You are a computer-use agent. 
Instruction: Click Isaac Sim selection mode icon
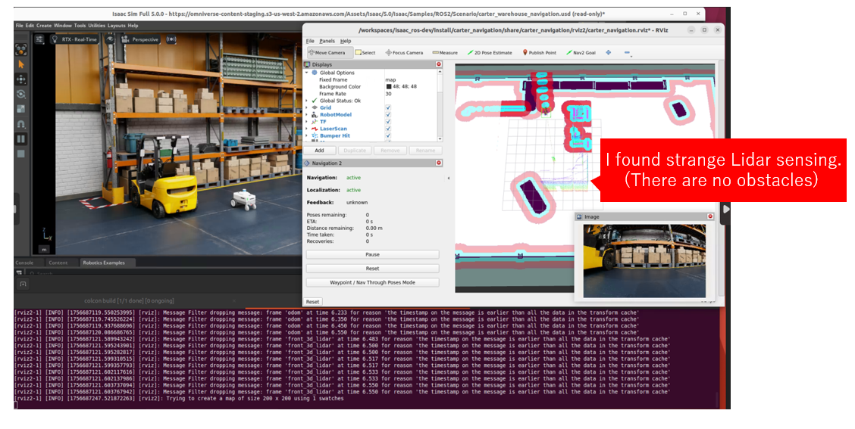pos(20,49)
